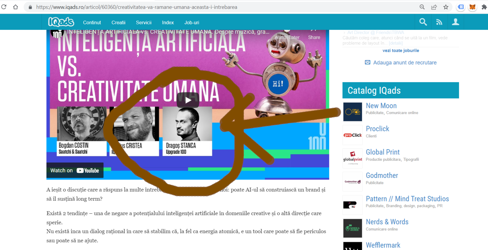Open the Creatii menu

pyautogui.click(x=118, y=22)
